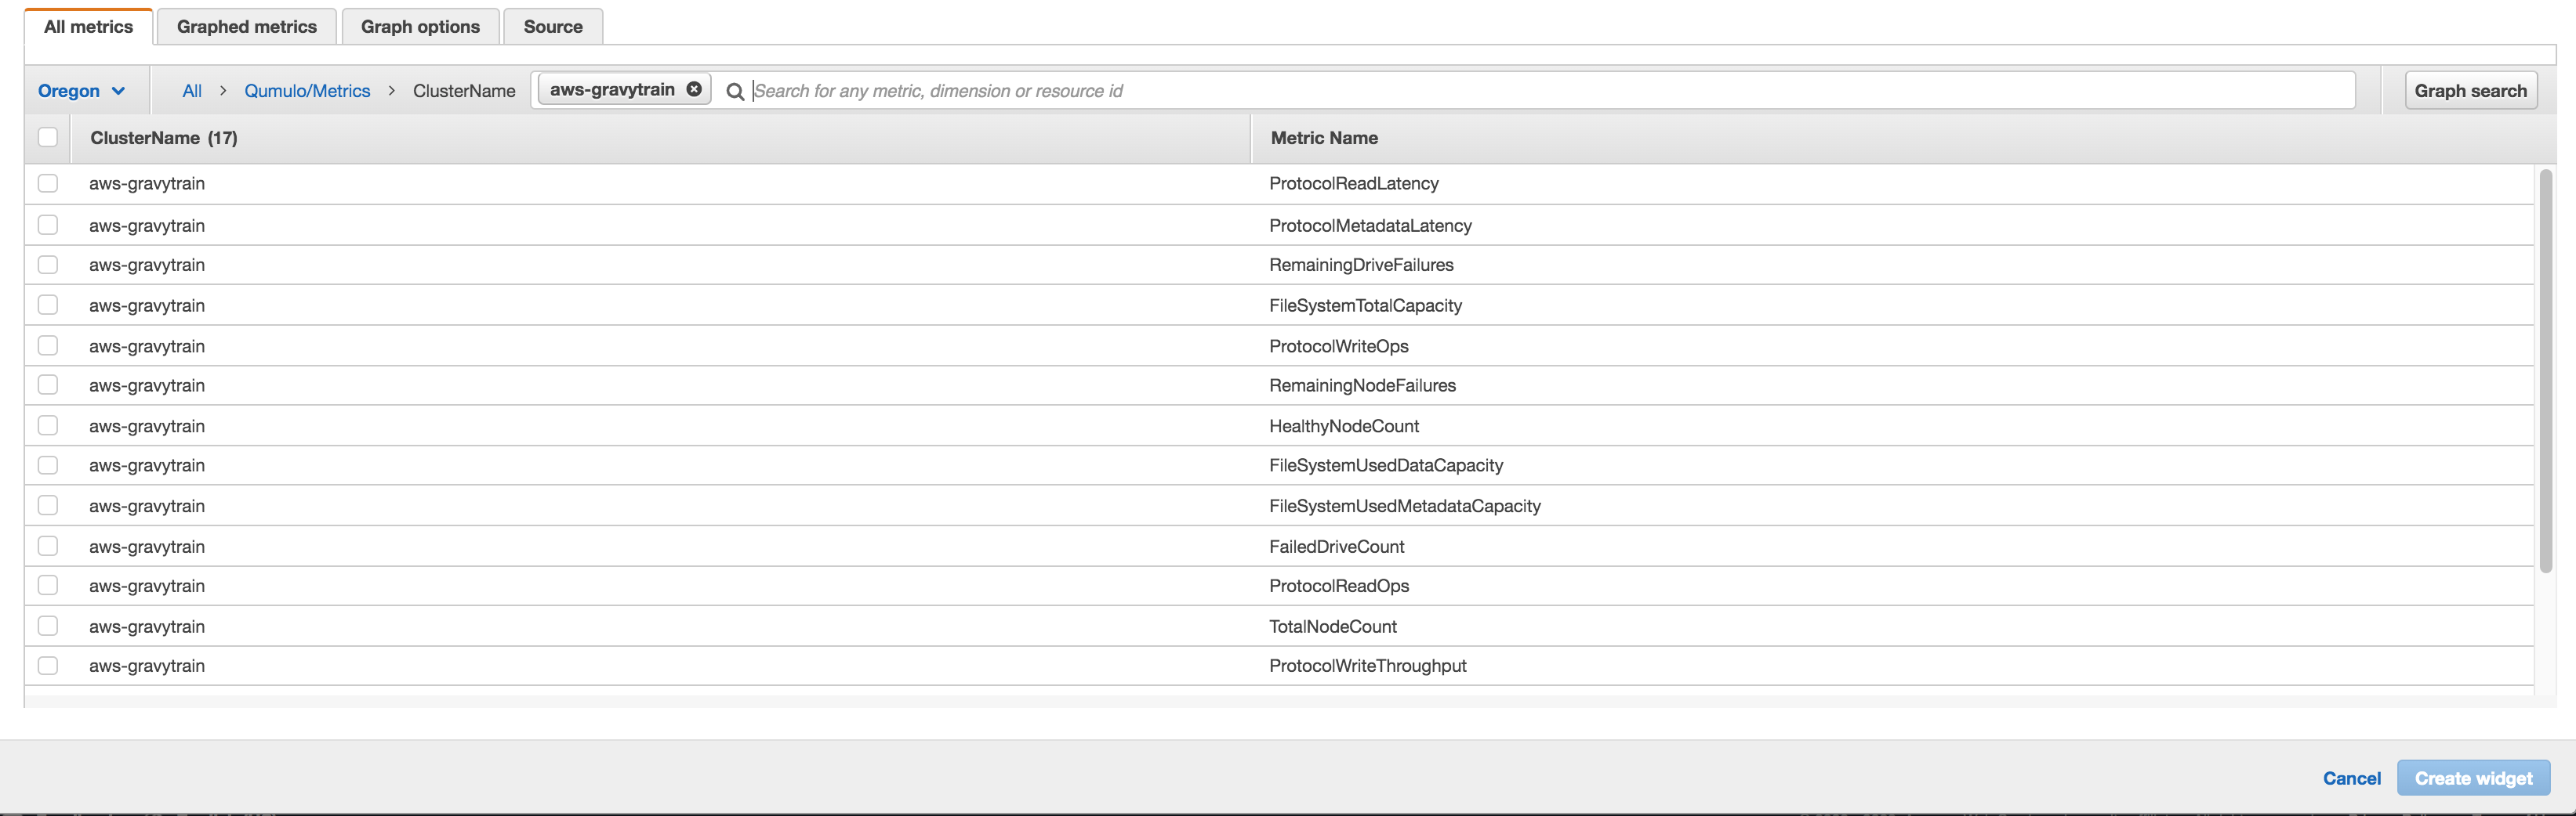Click the Graph search button

2470,90
